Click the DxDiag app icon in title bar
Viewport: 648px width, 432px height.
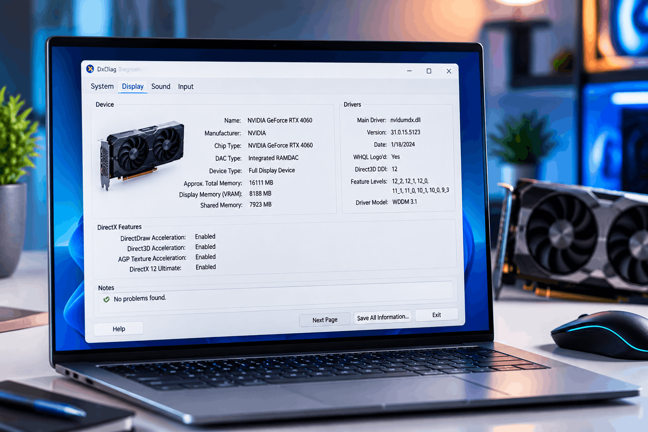[90, 69]
